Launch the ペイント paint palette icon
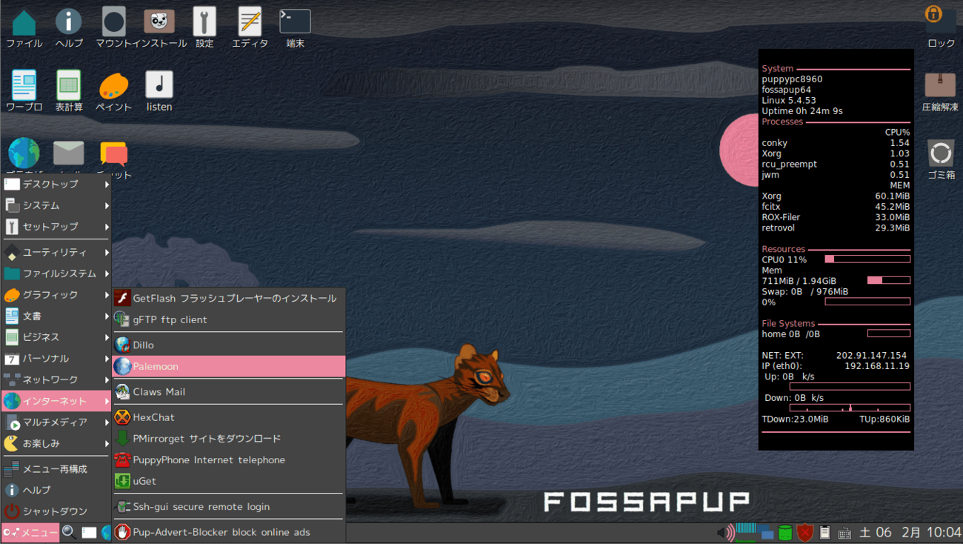 (x=113, y=85)
